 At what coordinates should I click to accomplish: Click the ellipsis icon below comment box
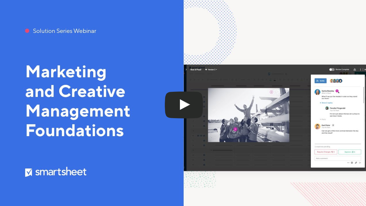[348, 163]
